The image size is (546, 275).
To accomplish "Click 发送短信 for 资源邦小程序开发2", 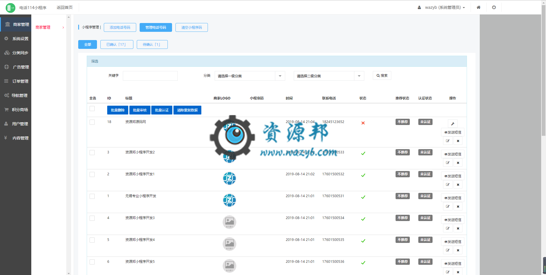I will (453, 154).
